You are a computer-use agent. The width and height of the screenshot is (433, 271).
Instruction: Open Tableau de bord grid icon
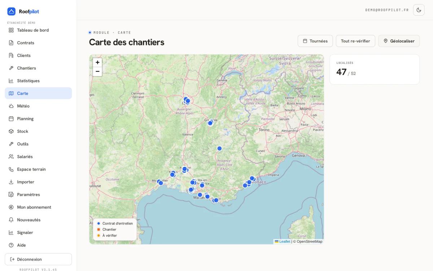11,30
